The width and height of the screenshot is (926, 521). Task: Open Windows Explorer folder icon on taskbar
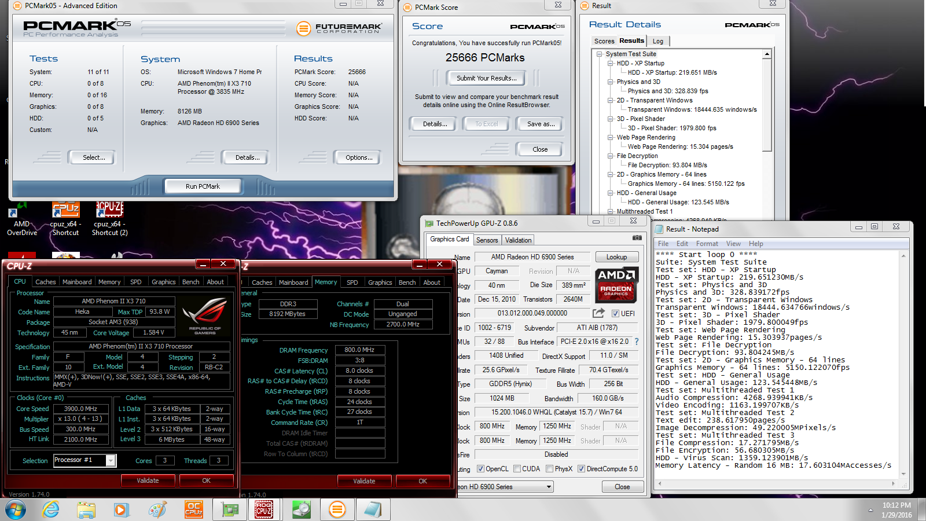(x=86, y=510)
